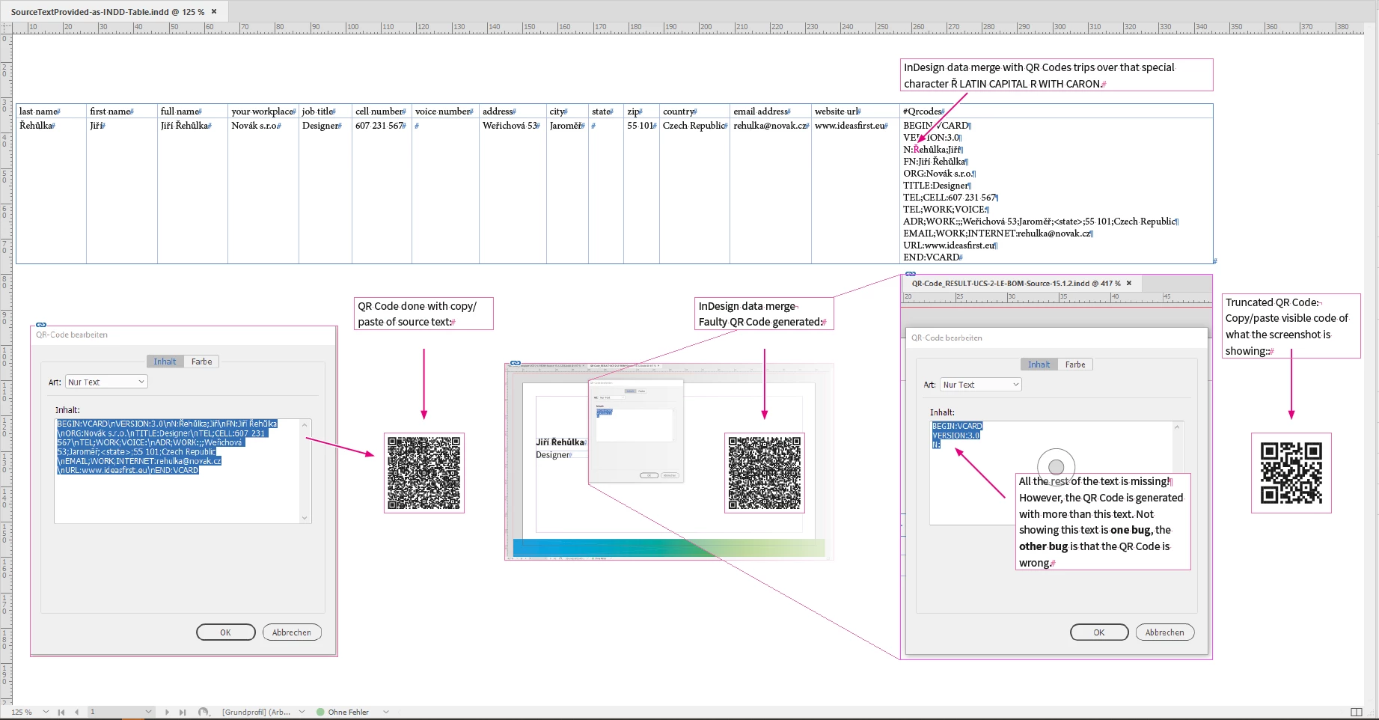Switch to Inhalt tab in right dialog

1039,364
